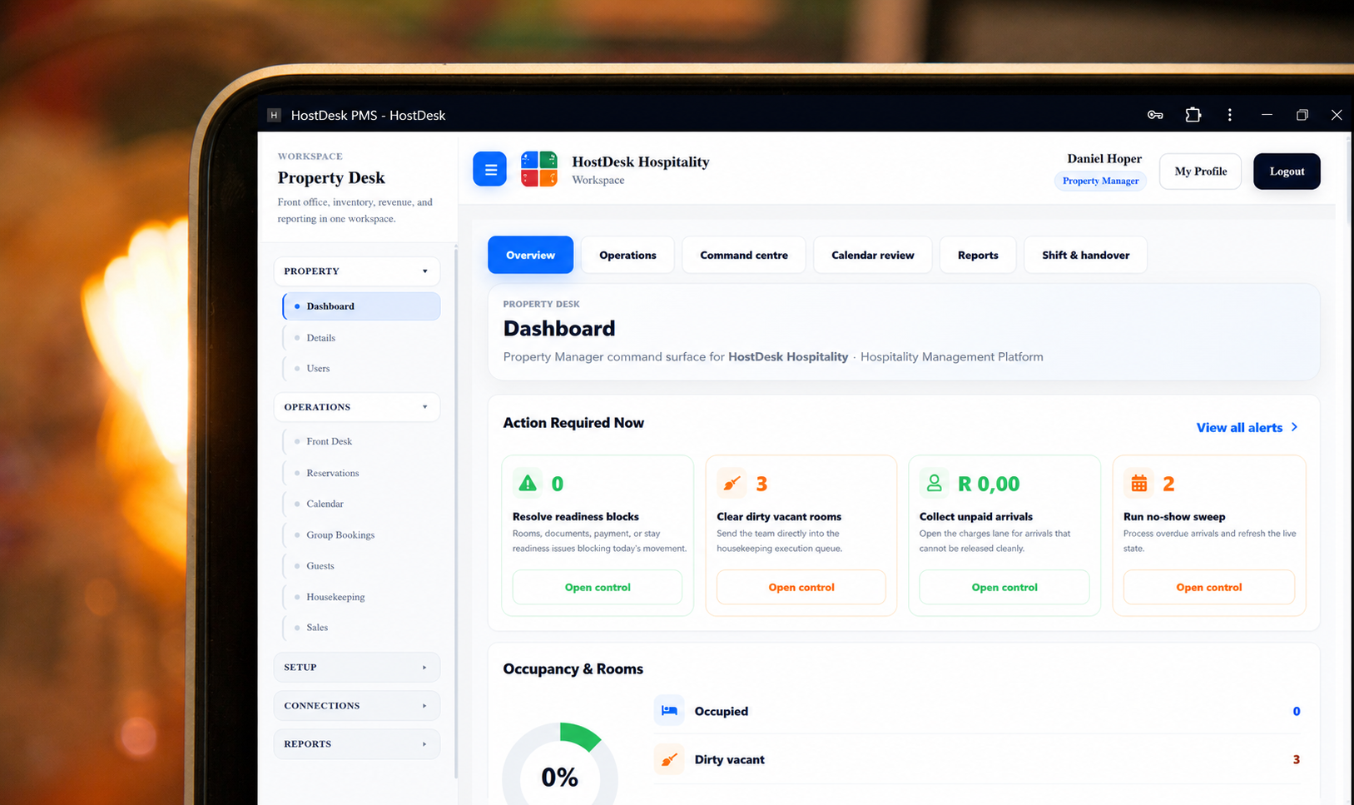Open Group Bookings in the sidebar

[x=361, y=535]
